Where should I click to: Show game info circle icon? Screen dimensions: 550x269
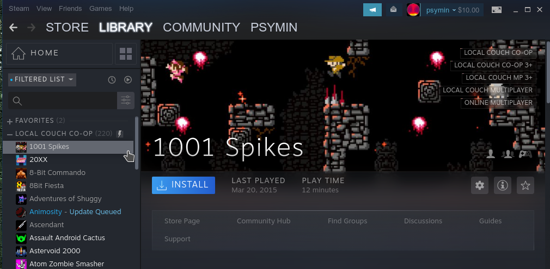click(x=502, y=185)
